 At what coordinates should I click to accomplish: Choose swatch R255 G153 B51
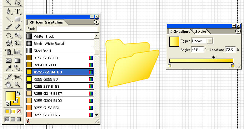tap(60, 108)
